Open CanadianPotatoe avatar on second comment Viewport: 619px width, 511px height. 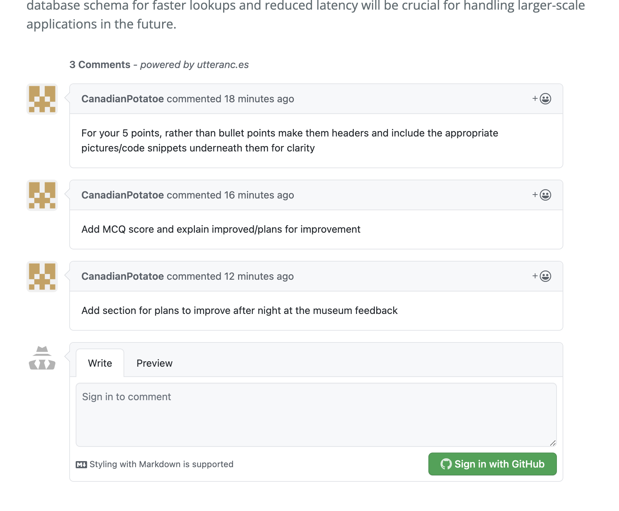[42, 195]
